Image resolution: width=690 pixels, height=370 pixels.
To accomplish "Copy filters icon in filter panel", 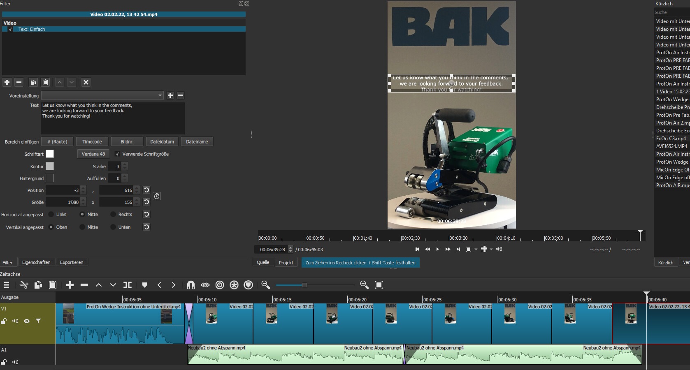I will pos(33,82).
